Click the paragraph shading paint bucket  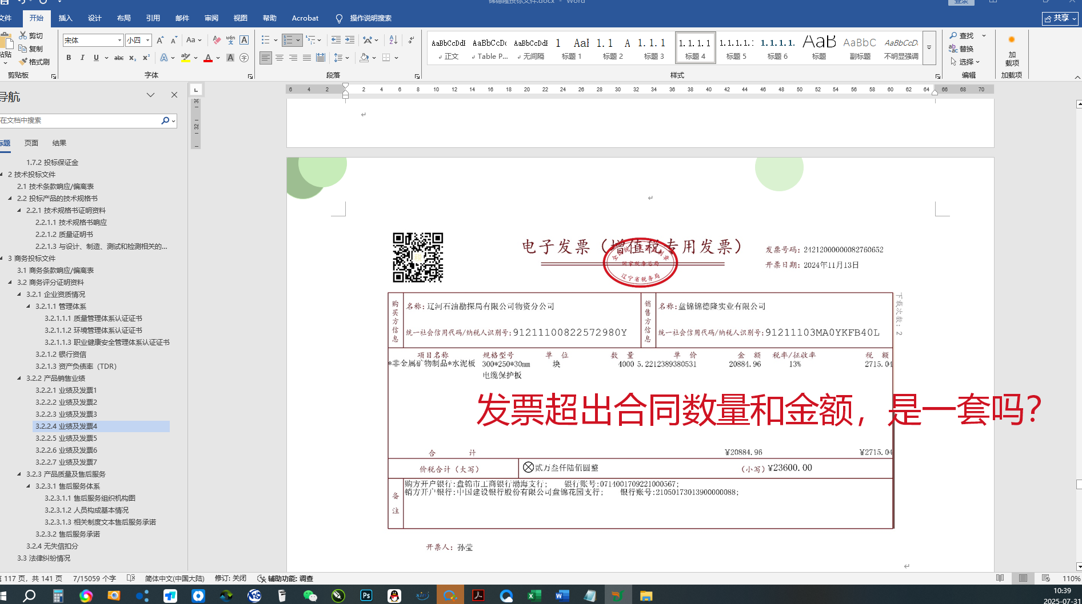point(364,58)
